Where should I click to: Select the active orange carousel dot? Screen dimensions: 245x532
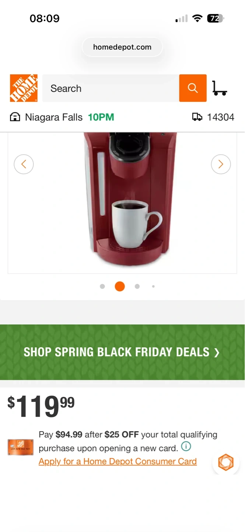(x=120, y=286)
